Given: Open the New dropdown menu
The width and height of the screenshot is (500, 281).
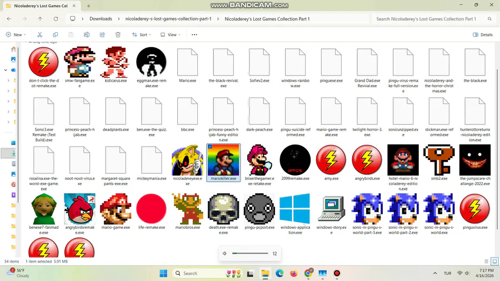Looking at the screenshot, I should pos(16,34).
